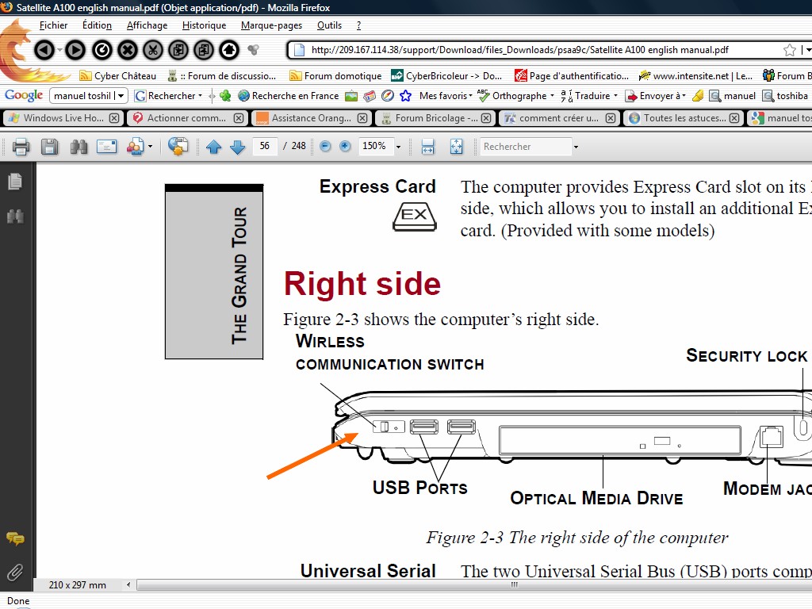The image size is (812, 609).
Task: Click the globe collaboration icon in PDF toolbar
Action: click(177, 147)
